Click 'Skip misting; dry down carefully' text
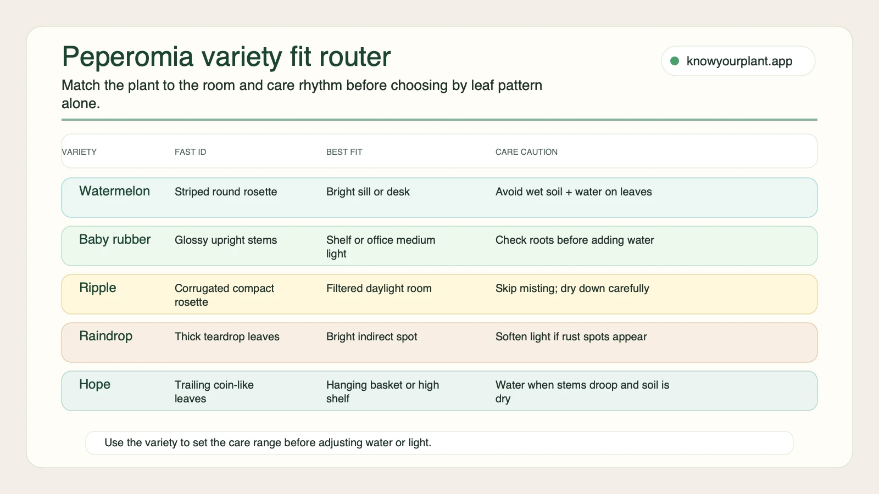 coord(572,288)
